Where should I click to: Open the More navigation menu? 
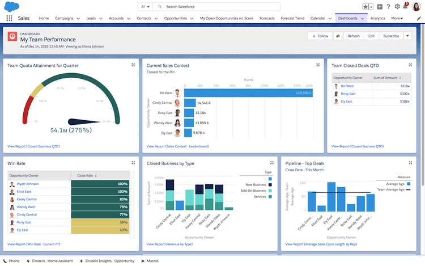point(397,18)
